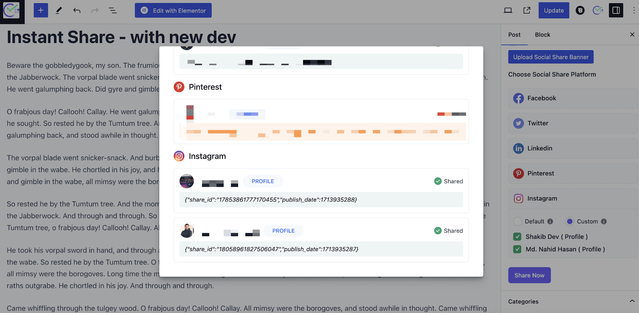Click Upload Social Share Banner button
Screen dimensions: 639x313
(x=551, y=57)
